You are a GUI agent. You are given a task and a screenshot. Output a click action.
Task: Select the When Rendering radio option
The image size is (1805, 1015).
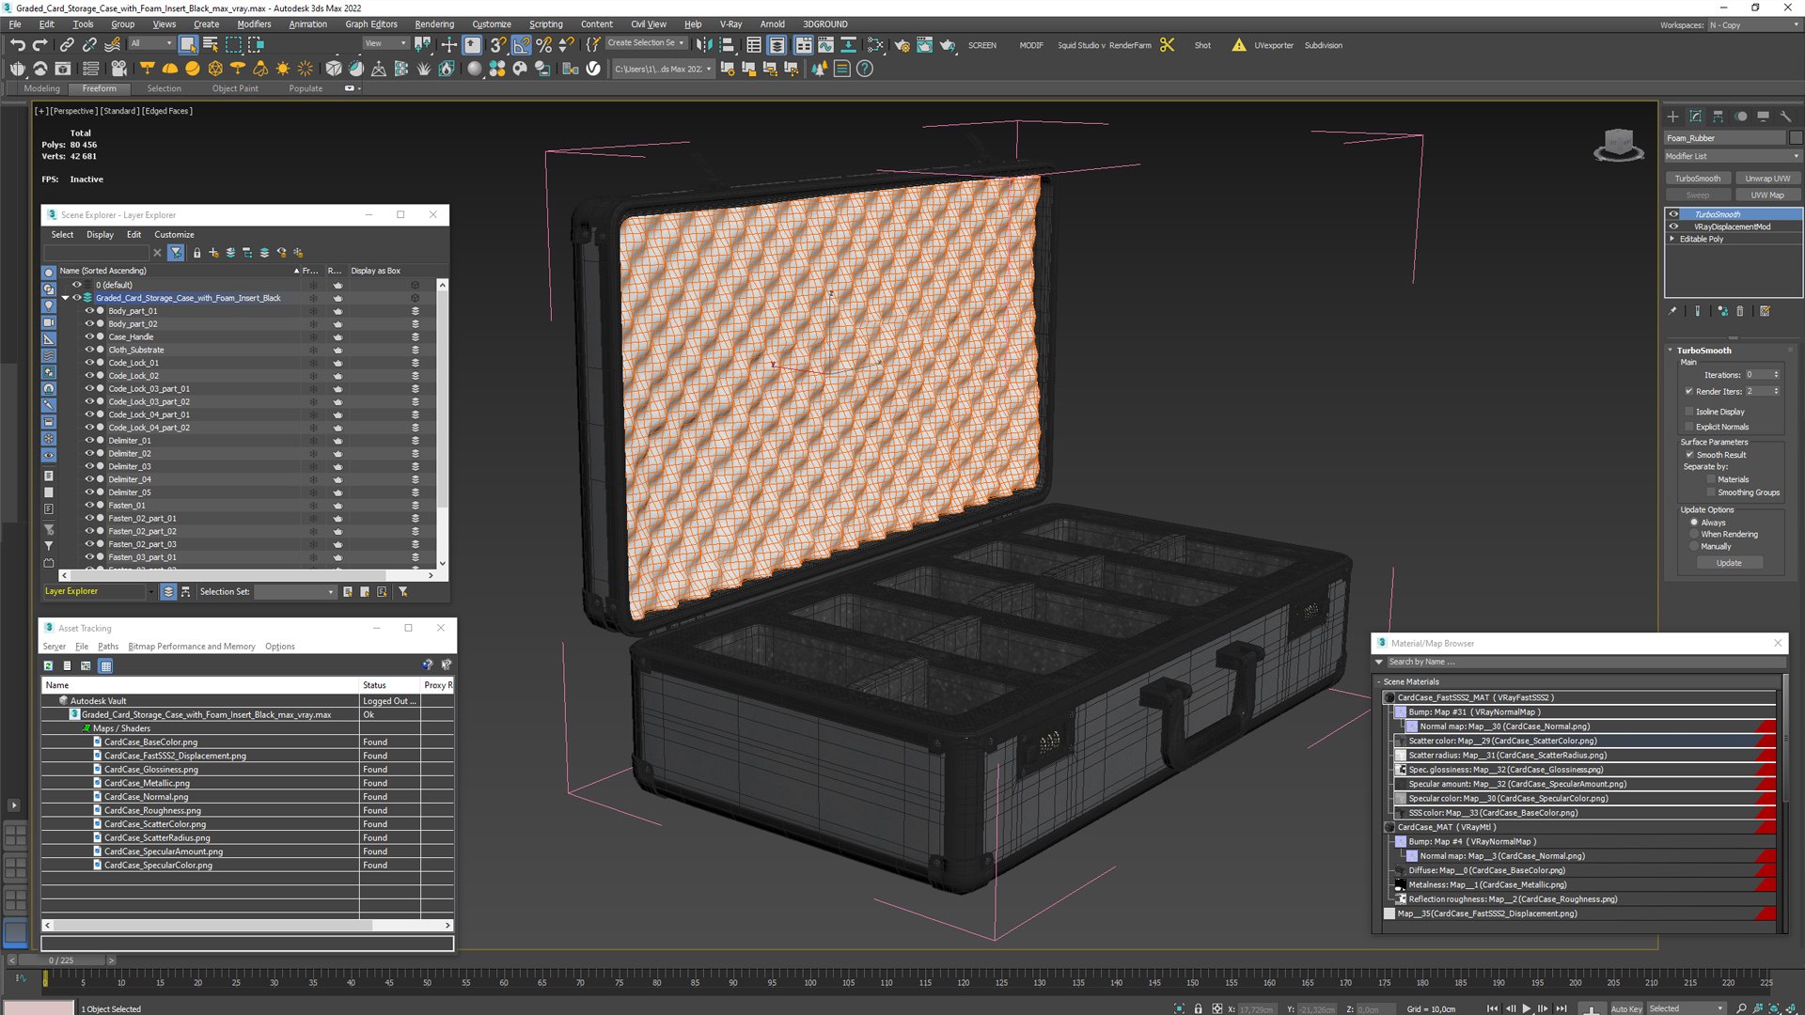coord(1694,534)
